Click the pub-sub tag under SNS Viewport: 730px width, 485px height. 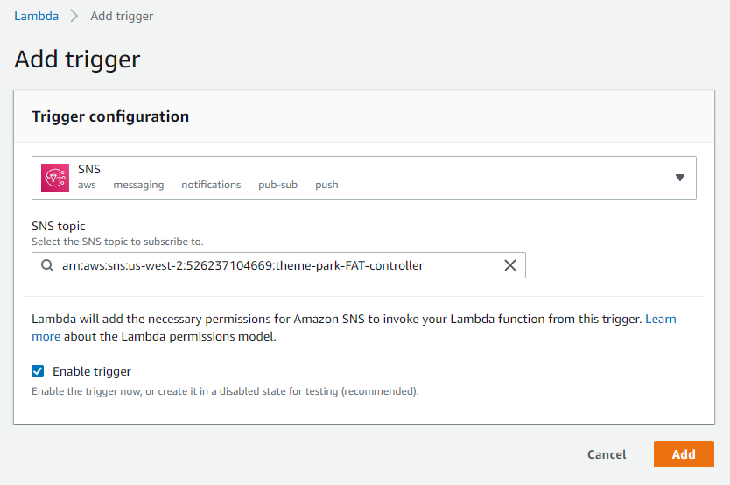click(278, 185)
